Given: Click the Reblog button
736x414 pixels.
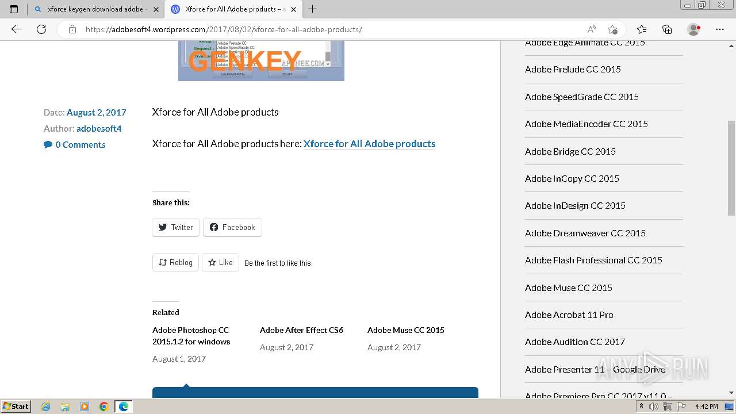Looking at the screenshot, I should (x=175, y=262).
